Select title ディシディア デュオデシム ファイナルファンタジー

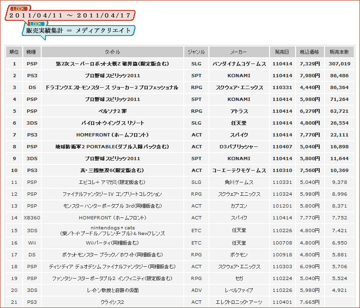(x=112, y=267)
